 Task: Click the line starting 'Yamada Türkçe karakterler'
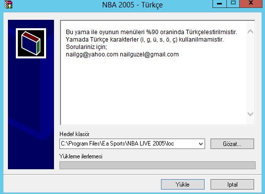145,40
